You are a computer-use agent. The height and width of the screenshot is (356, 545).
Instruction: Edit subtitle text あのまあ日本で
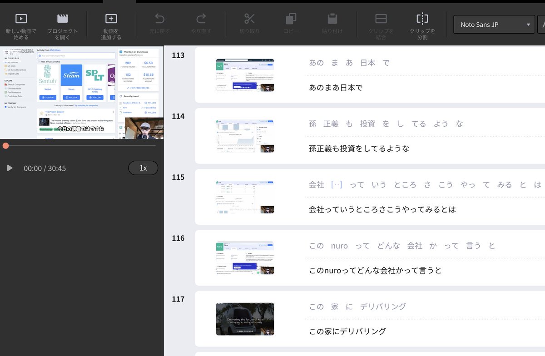[x=336, y=87]
